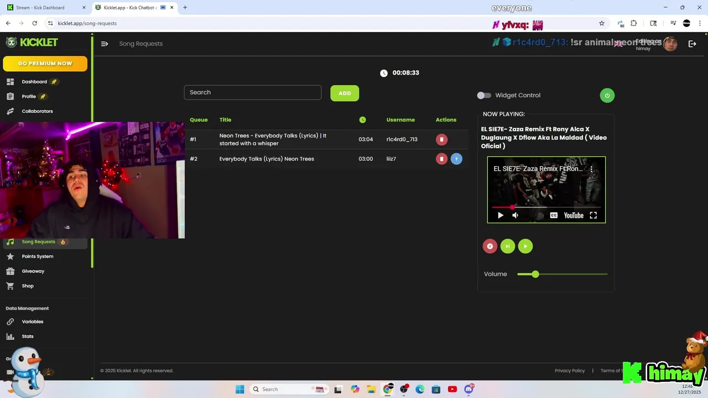Open the Copilot icon on the taskbar
This screenshot has height=398, width=708.
355,389
